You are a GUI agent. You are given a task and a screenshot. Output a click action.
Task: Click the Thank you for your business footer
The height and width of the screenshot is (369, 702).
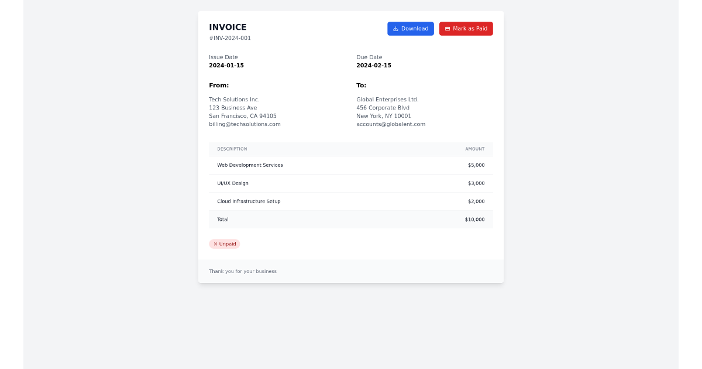243,272
